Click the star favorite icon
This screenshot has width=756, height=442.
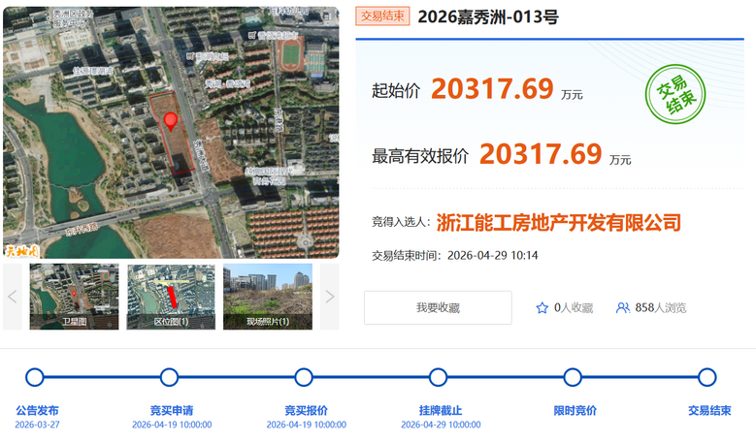pyautogui.click(x=542, y=307)
